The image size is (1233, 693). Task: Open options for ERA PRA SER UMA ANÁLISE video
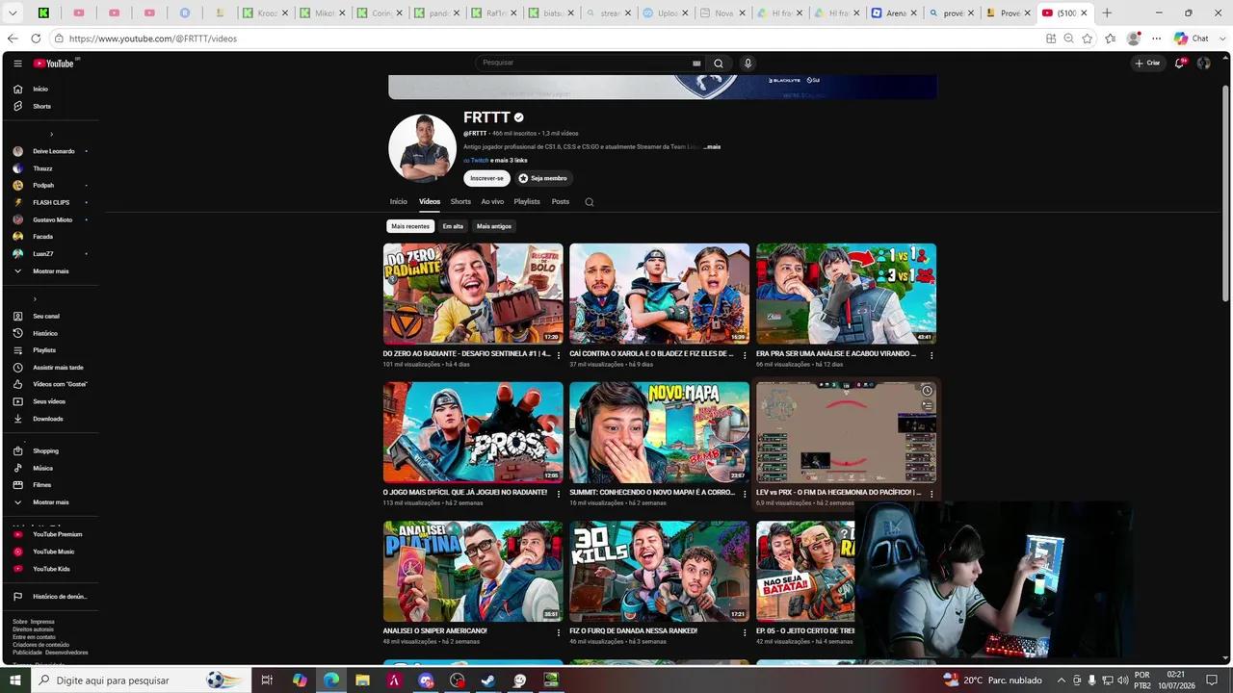pos(931,355)
